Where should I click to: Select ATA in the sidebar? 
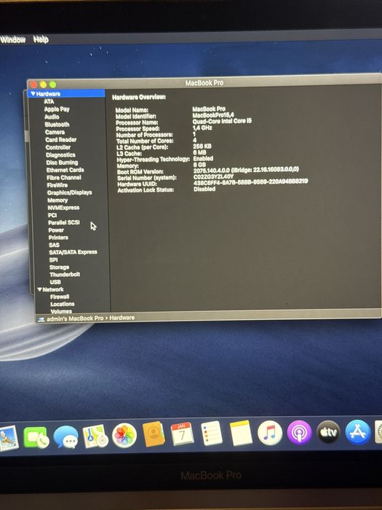[49, 101]
